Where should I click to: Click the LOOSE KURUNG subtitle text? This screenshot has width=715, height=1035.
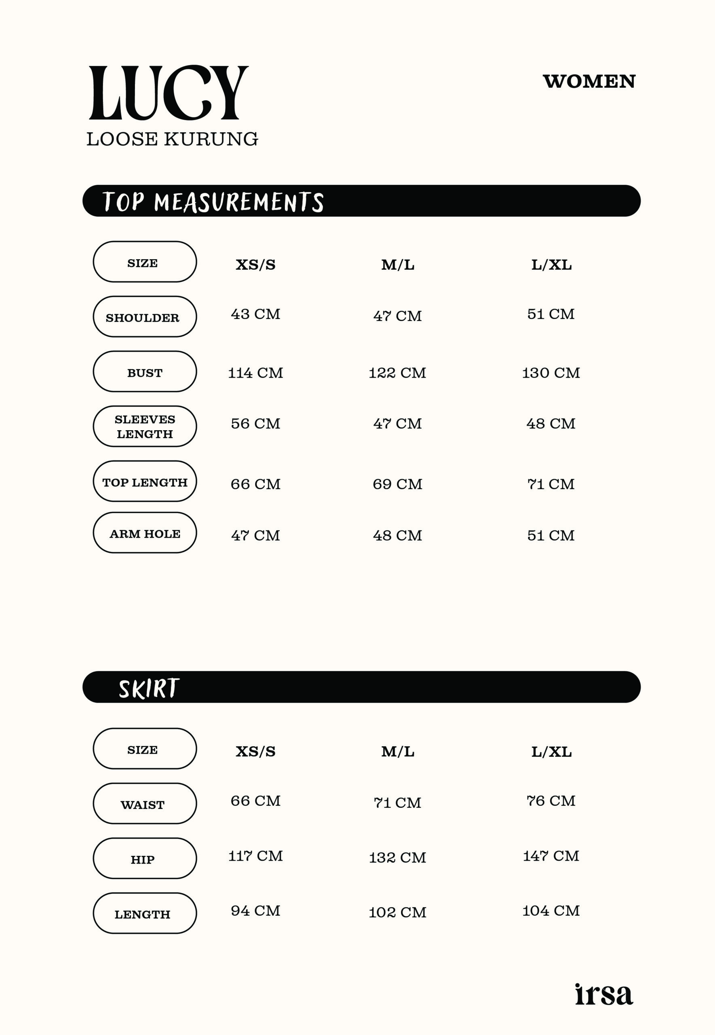[173, 139]
